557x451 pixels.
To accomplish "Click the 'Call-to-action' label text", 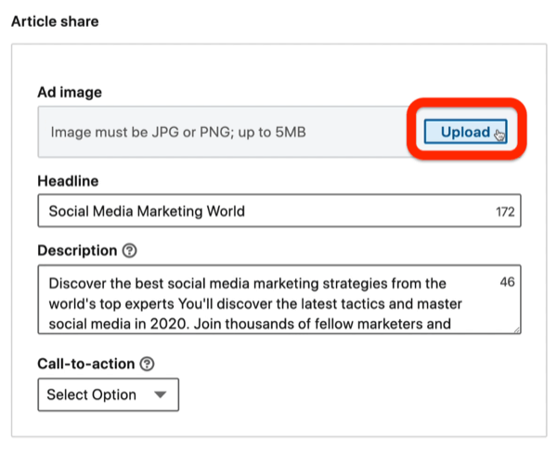I will pos(86,364).
